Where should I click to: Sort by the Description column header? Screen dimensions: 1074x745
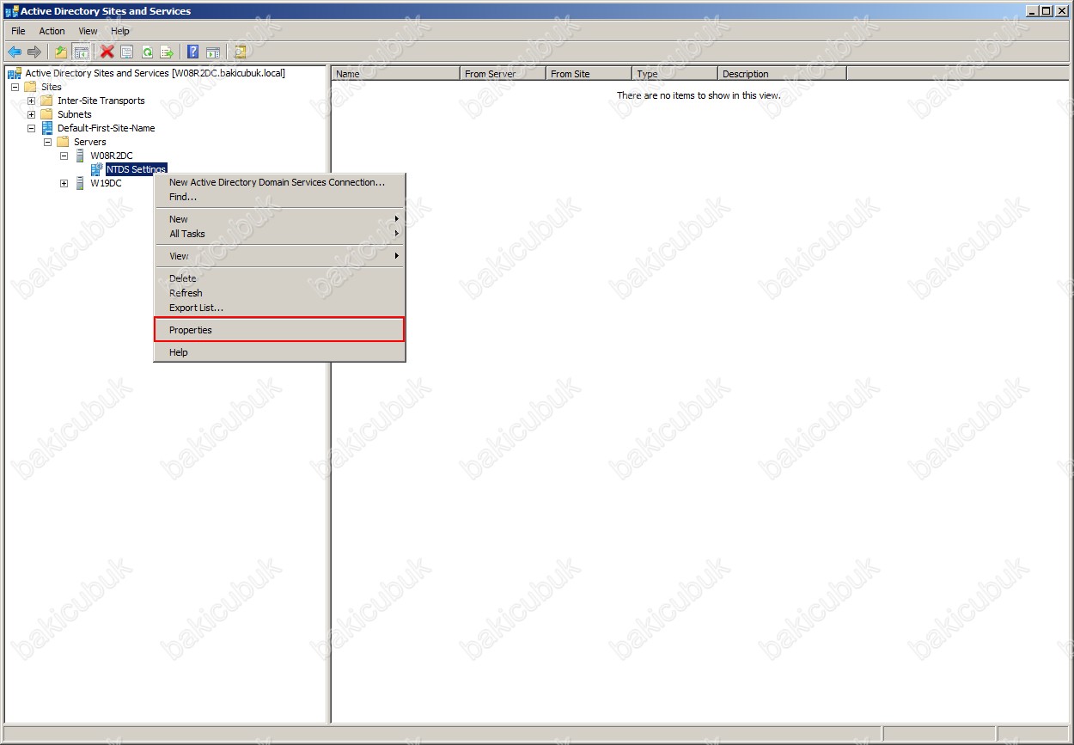click(783, 74)
